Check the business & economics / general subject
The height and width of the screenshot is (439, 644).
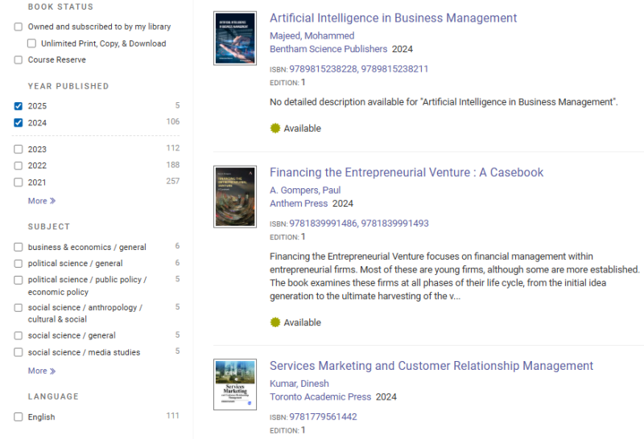(x=19, y=247)
